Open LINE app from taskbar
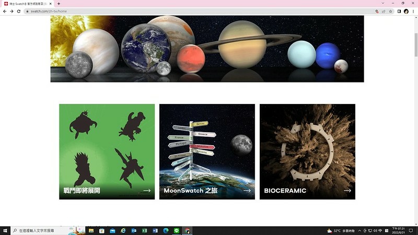The width and height of the screenshot is (418, 235). coord(177,230)
